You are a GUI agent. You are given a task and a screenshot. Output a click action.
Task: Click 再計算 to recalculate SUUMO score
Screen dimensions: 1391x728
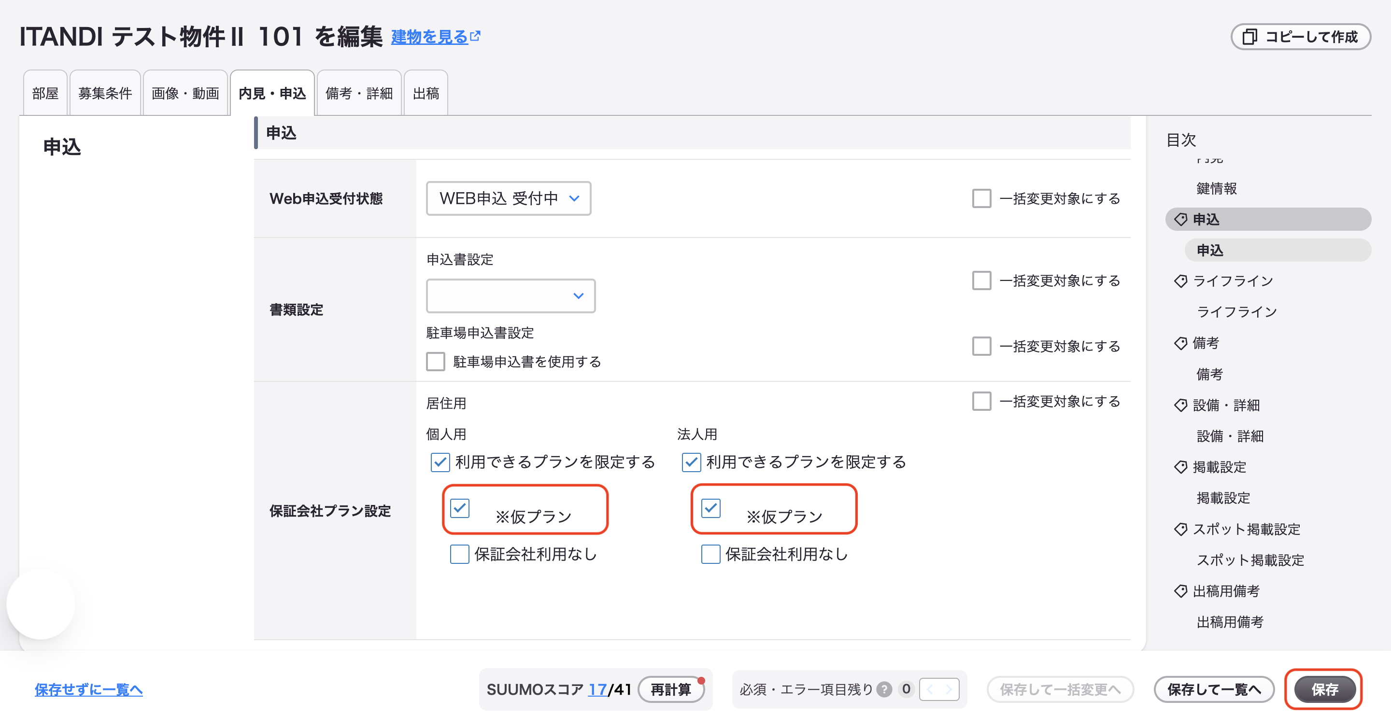(x=671, y=689)
